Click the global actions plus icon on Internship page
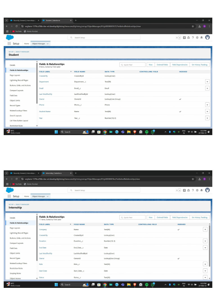Screen dimensions: 216x288 (184, 190)
